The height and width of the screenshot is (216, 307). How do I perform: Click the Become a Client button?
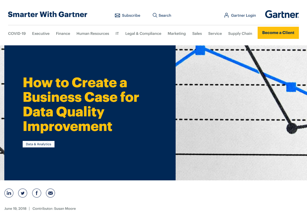click(x=278, y=32)
